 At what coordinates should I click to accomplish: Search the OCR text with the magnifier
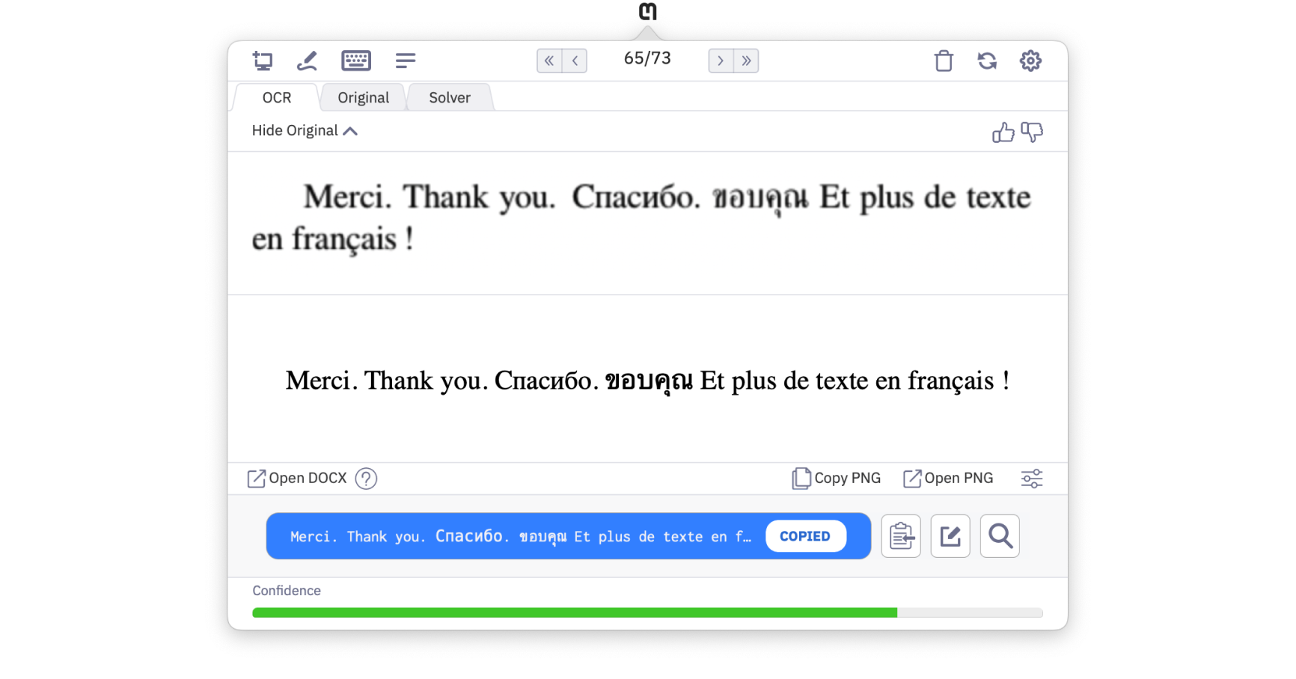coord(1000,536)
